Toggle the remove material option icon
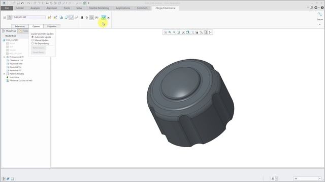Viewport: 325px width, 182px height. coord(71,18)
